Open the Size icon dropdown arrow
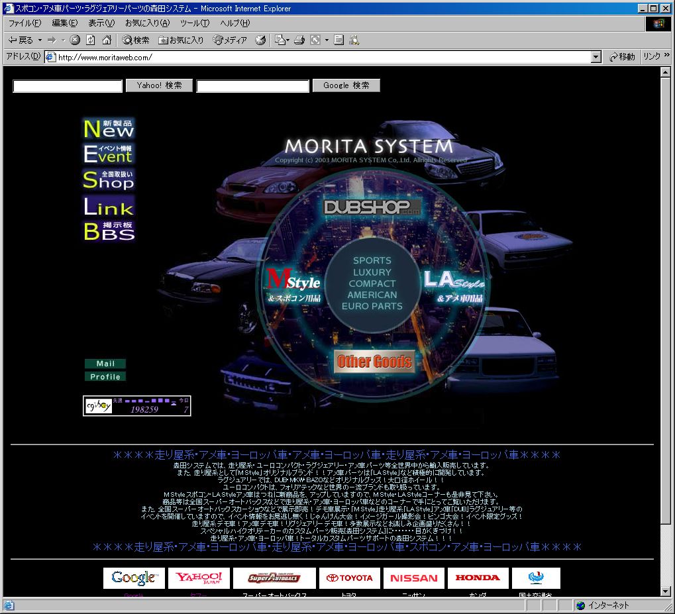The image size is (675, 614). point(327,40)
